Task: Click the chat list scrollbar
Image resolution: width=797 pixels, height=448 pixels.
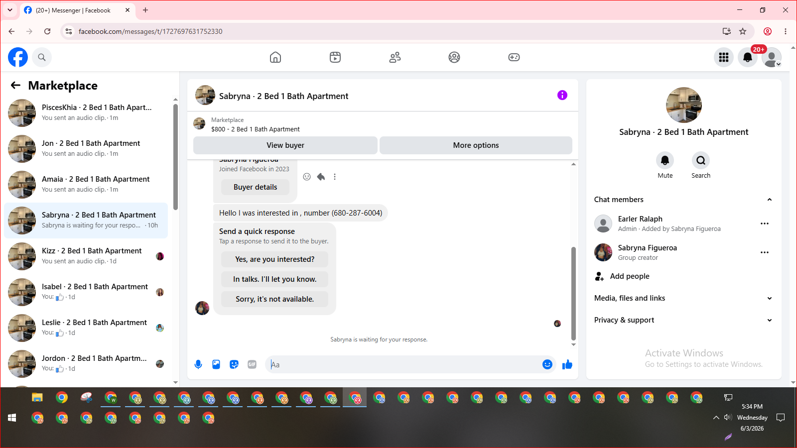Action: [x=175, y=157]
